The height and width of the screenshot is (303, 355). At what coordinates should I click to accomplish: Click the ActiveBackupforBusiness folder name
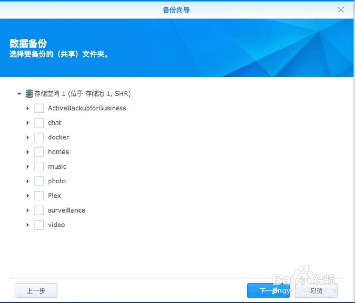[87, 108]
